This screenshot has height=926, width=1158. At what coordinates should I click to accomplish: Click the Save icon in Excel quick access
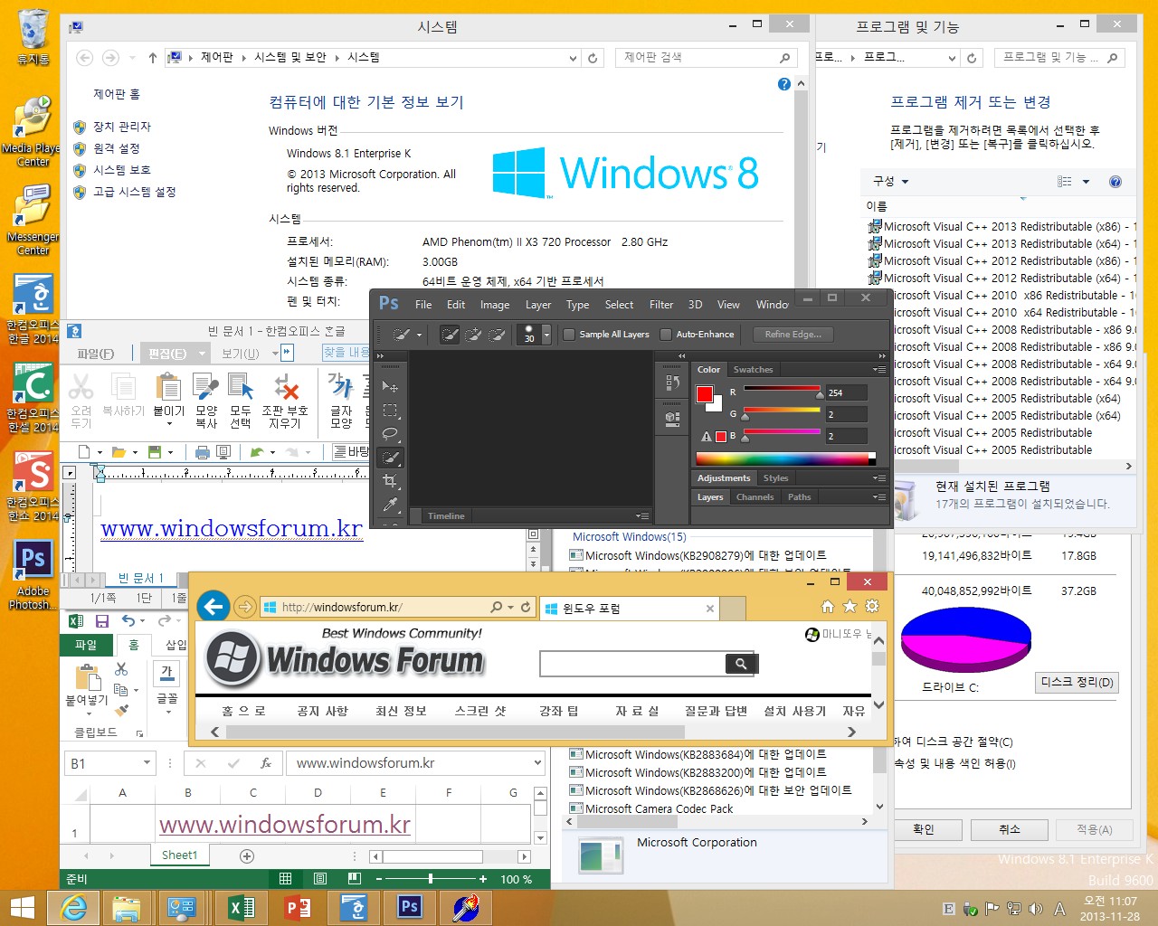102,621
